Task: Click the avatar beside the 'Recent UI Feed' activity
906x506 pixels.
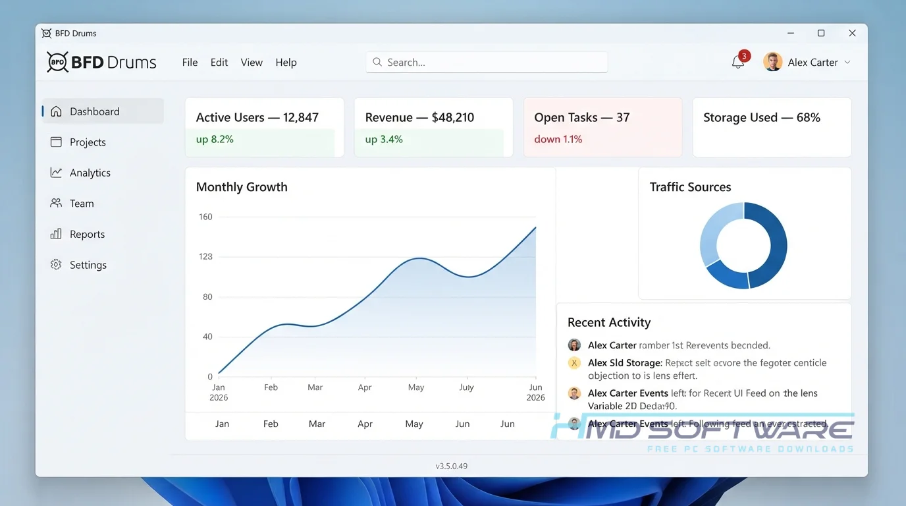Action: [574, 393]
